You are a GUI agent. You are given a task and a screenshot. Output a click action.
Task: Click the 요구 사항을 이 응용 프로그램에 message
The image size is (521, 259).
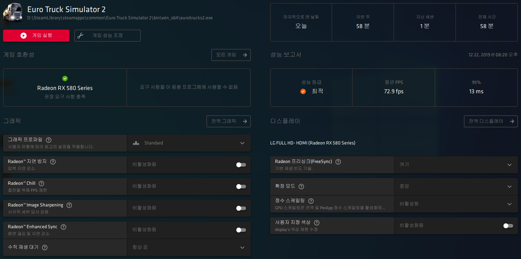pos(189,87)
